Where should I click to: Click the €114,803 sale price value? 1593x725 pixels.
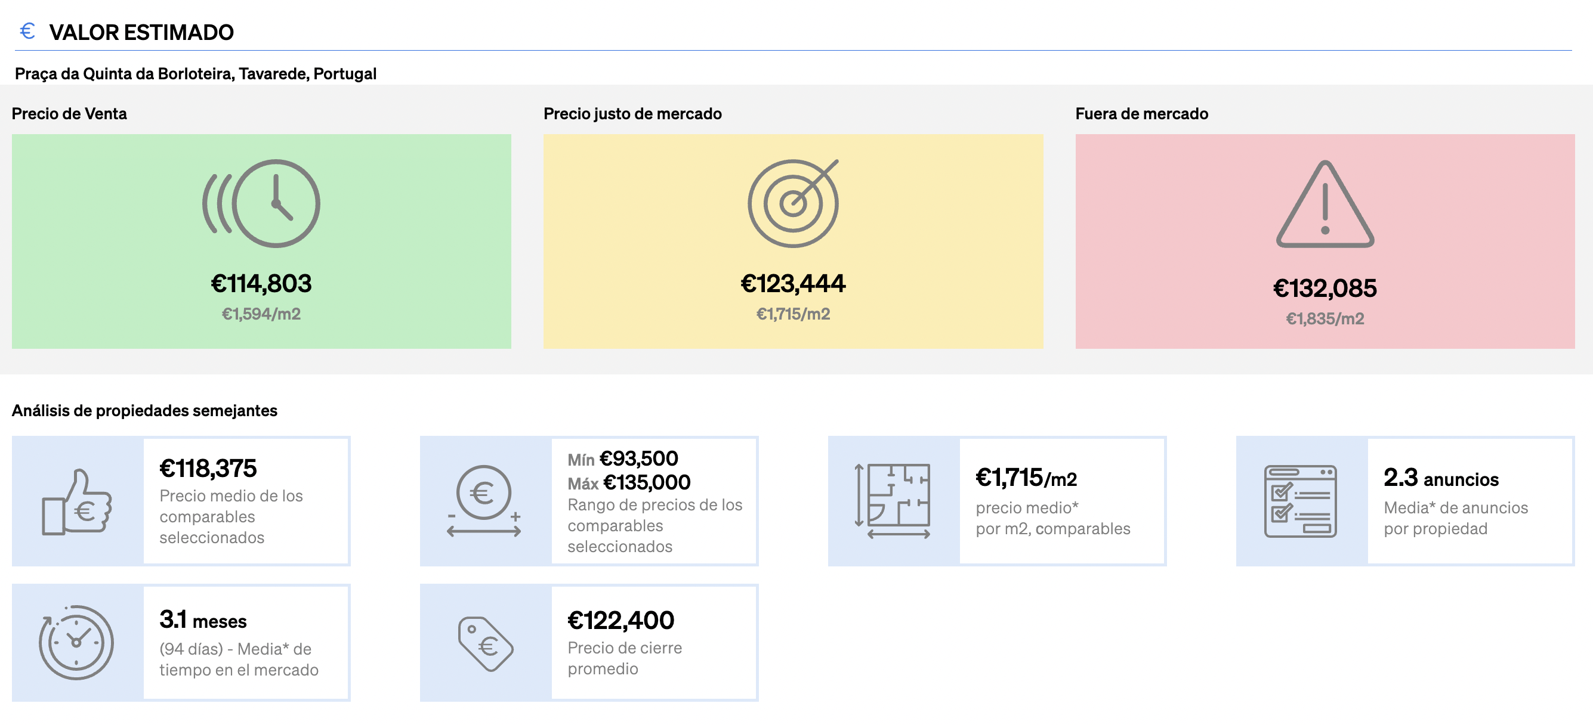pos(261,284)
